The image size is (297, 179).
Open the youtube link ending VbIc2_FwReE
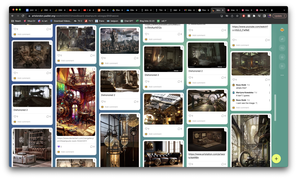[250, 28]
